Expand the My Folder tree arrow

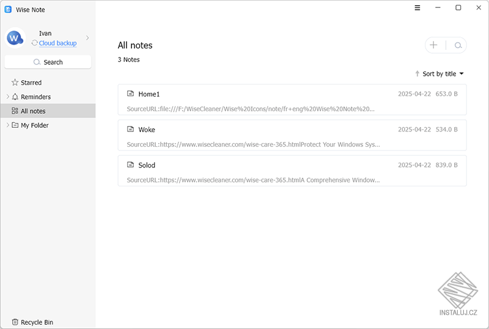(7, 125)
